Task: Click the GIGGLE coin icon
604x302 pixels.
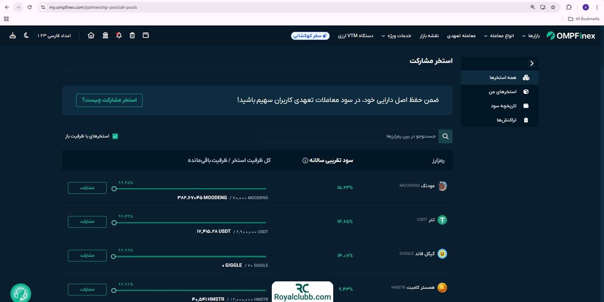Action: click(442, 254)
